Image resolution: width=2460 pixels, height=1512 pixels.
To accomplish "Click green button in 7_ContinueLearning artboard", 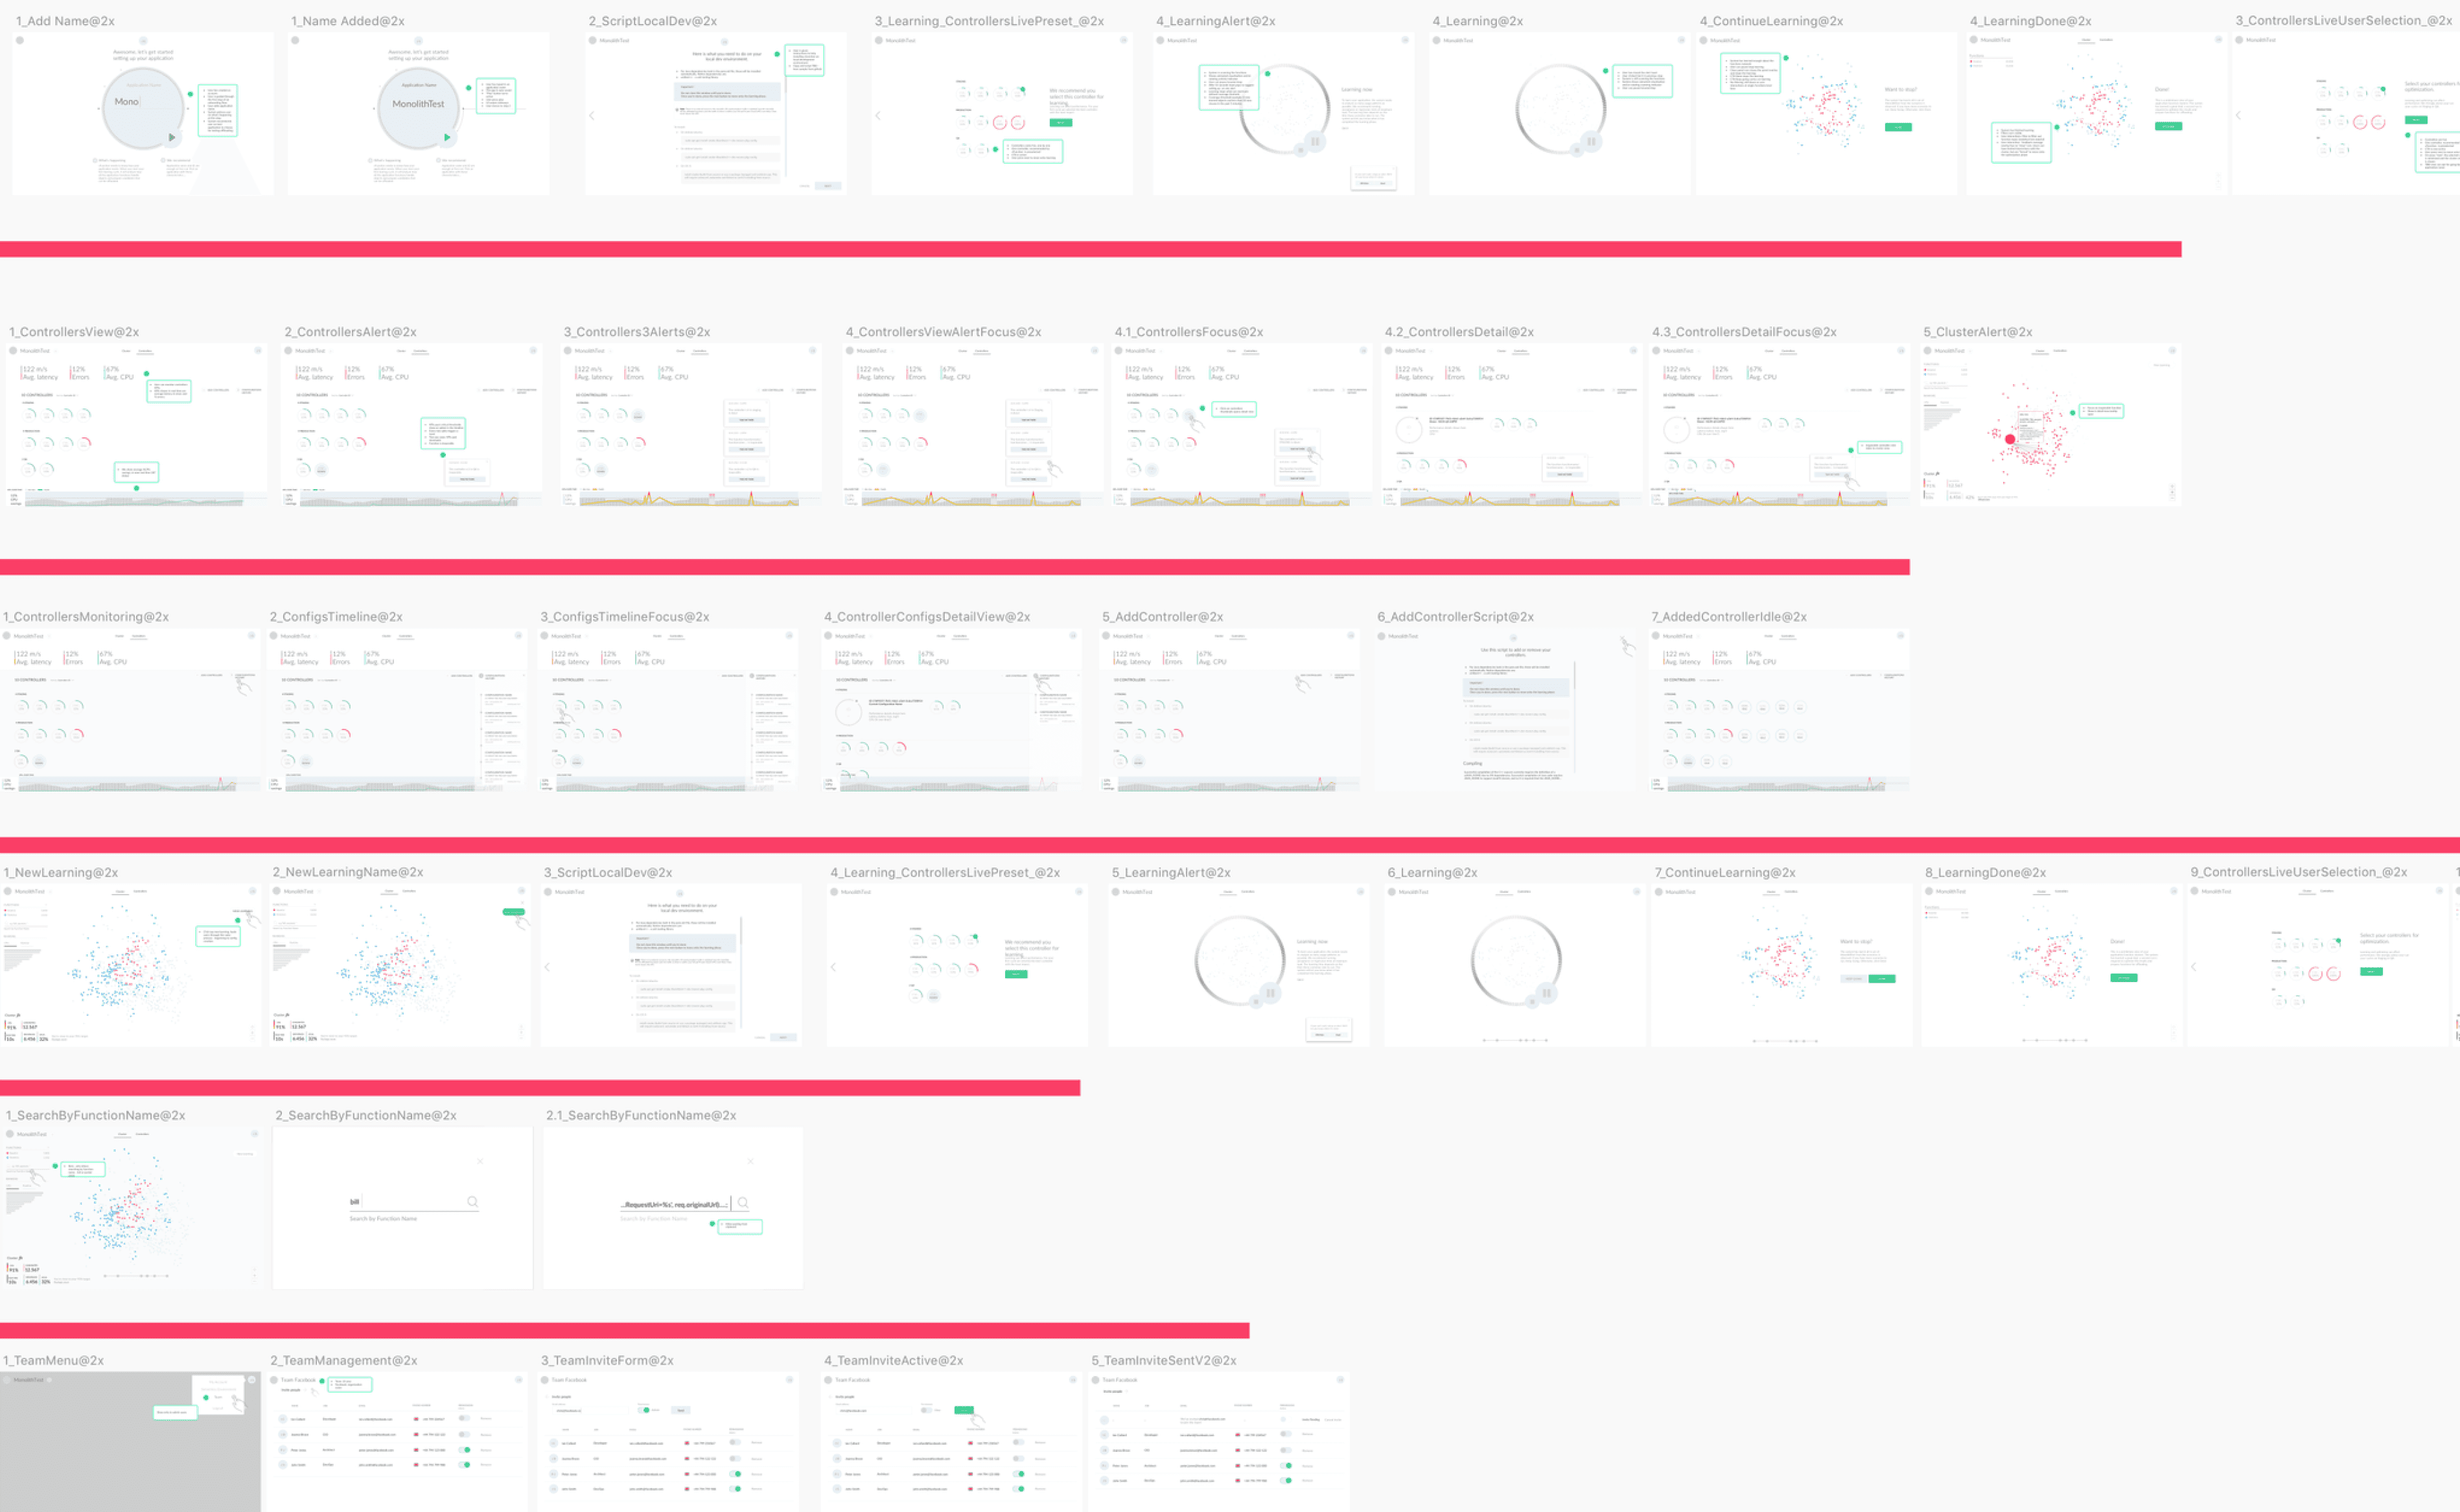I will (x=1882, y=979).
